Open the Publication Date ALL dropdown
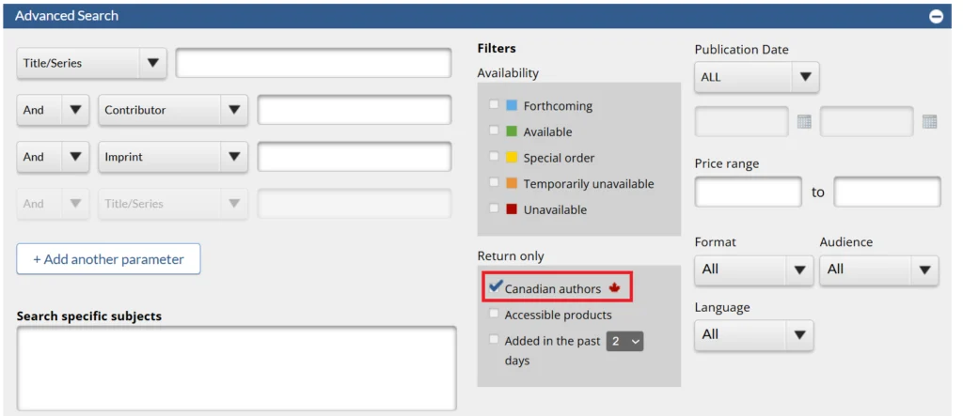The image size is (963, 416). 757,77
